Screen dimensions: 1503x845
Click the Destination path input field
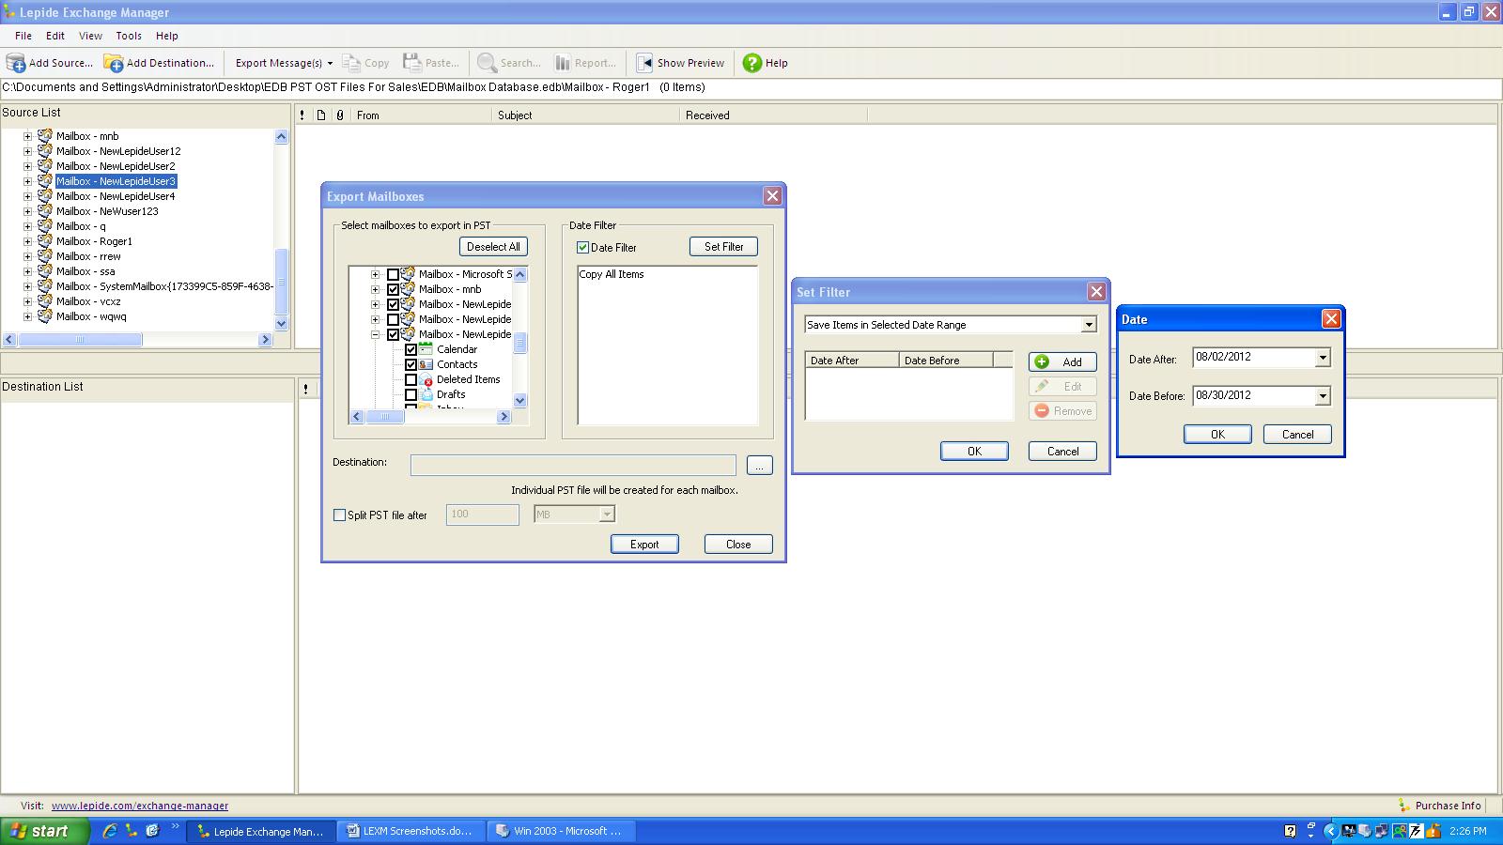tap(573, 466)
